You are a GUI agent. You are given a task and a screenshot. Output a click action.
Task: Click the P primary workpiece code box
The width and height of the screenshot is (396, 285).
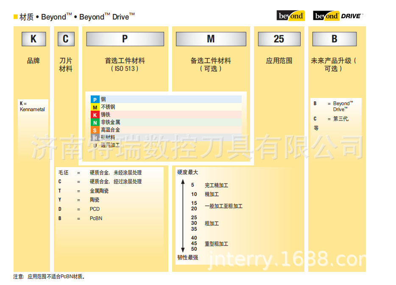coord(125,39)
